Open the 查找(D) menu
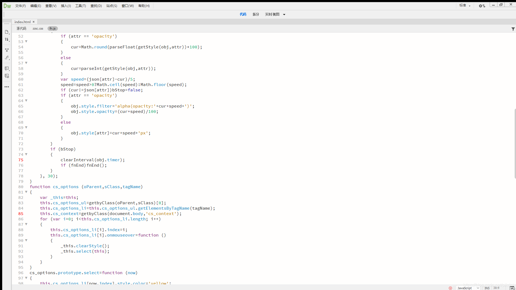Screen dimensions: 516x290 (96, 6)
